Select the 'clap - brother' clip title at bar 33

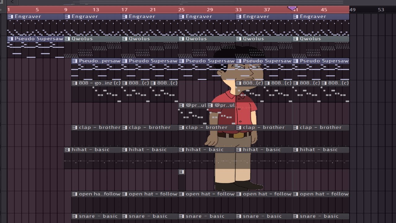(264, 127)
